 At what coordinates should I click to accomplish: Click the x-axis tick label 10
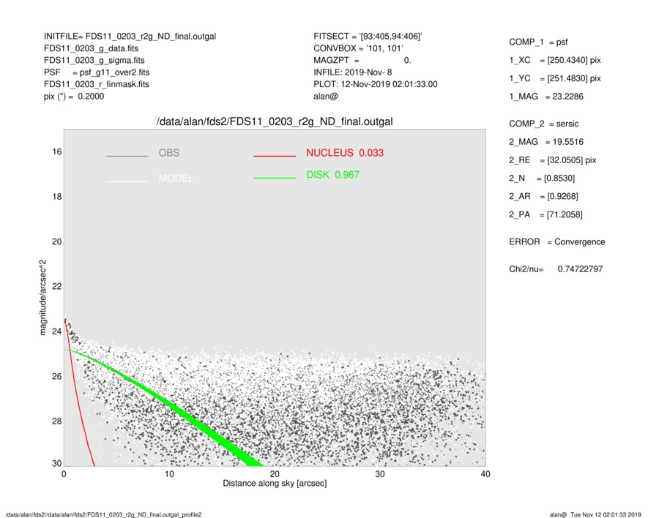[169, 474]
